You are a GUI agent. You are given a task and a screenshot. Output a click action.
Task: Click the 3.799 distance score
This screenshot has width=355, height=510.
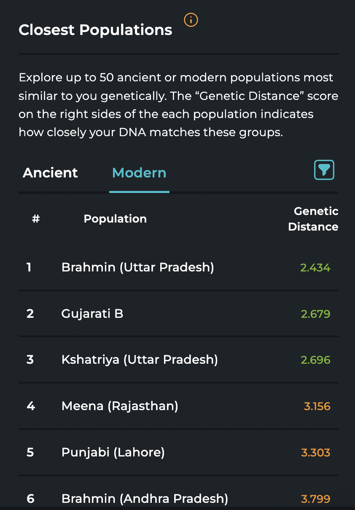point(315,499)
